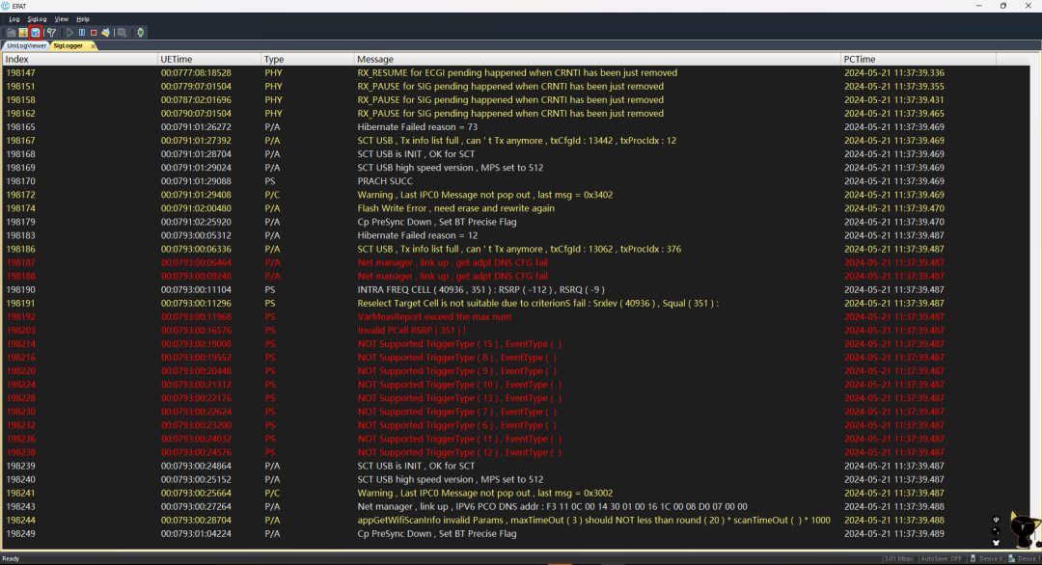This screenshot has height=565, width=1042.
Task: Select 'PRACH SUCC' log message
Action: coord(385,181)
